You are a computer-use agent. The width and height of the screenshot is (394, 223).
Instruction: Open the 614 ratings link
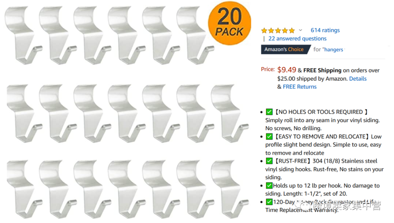(325, 30)
